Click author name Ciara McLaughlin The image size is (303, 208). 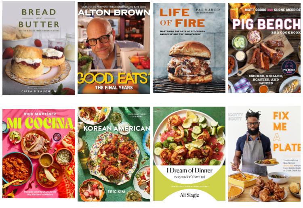[x=39, y=91]
